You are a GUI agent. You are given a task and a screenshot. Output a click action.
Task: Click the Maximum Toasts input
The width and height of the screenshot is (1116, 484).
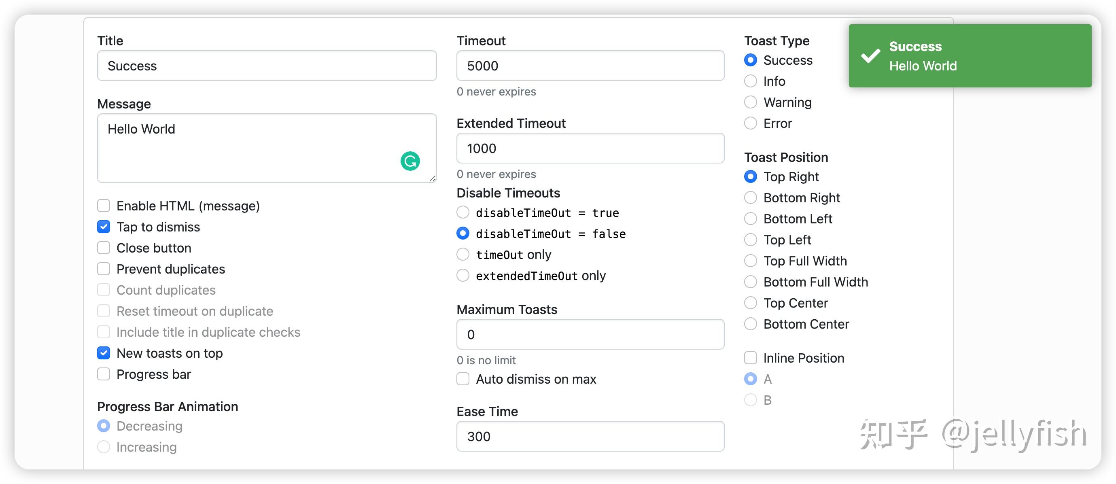click(x=590, y=335)
